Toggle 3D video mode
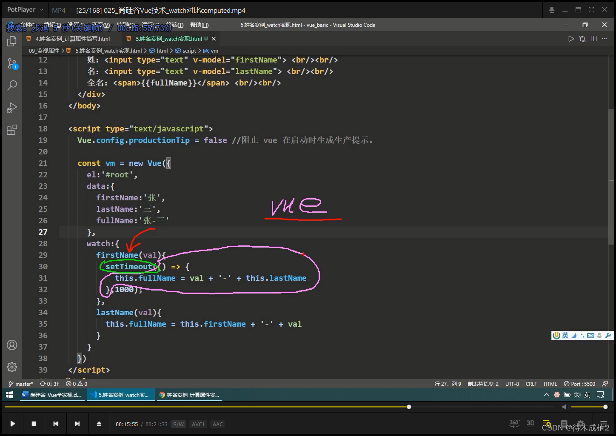Image resolution: width=616 pixels, height=436 pixels. 530,423
